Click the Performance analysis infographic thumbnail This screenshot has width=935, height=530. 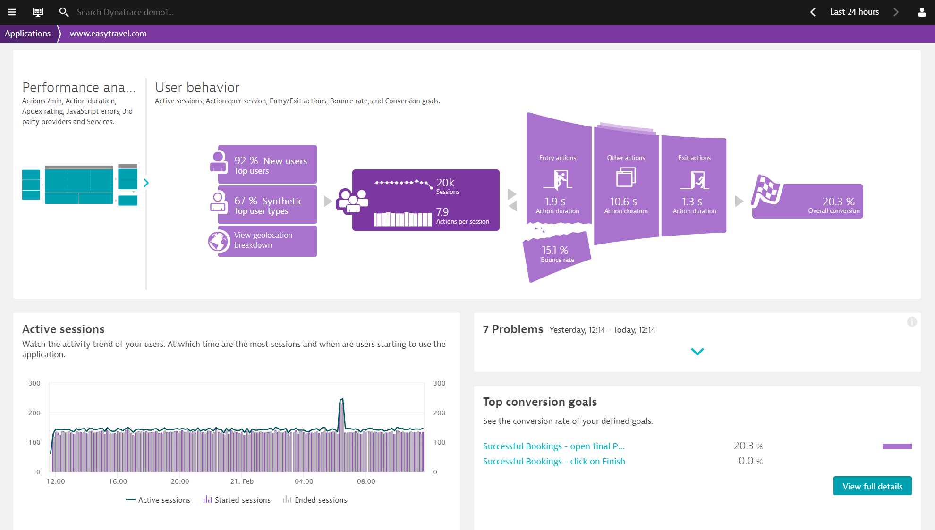80,185
